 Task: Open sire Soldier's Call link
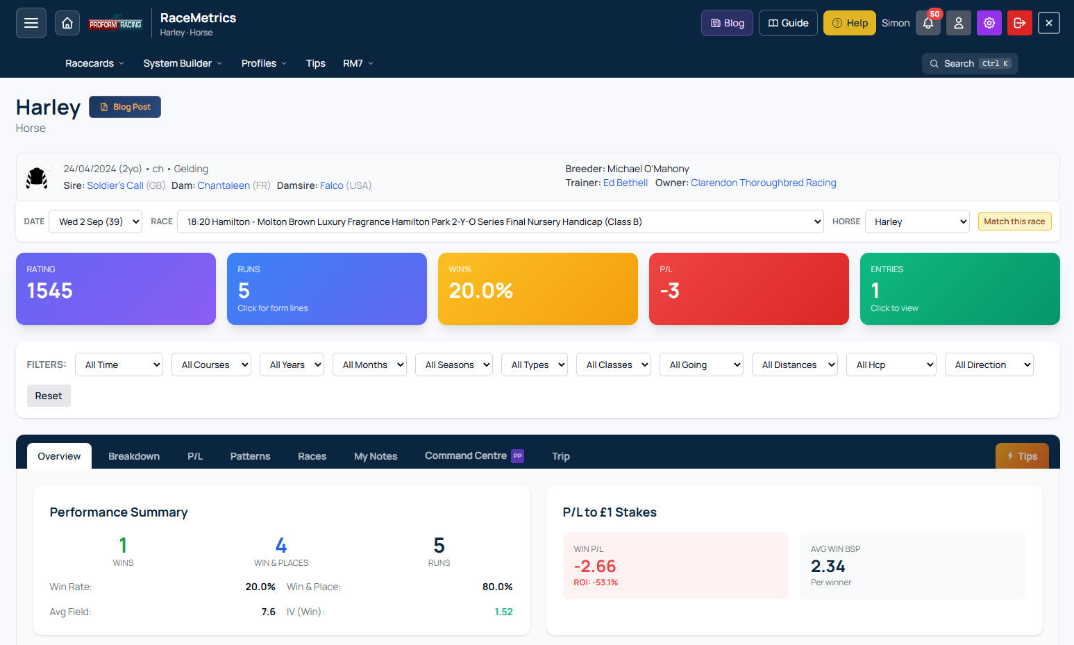[115, 185]
